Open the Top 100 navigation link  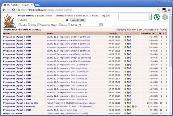pyautogui.click(x=106, y=16)
